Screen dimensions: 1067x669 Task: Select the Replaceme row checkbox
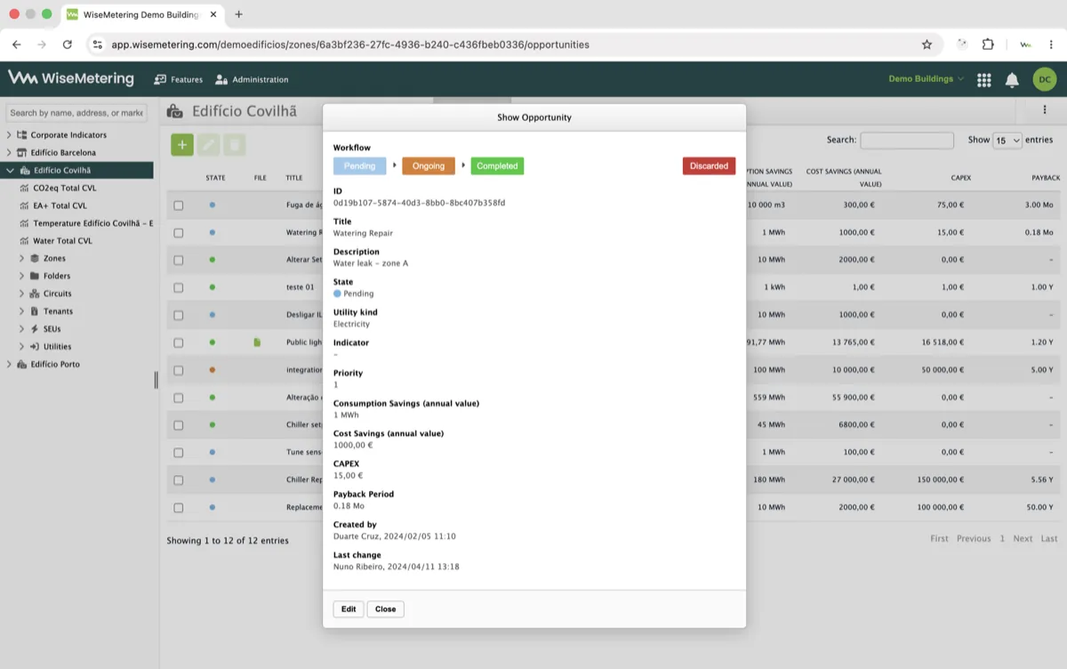pos(179,508)
